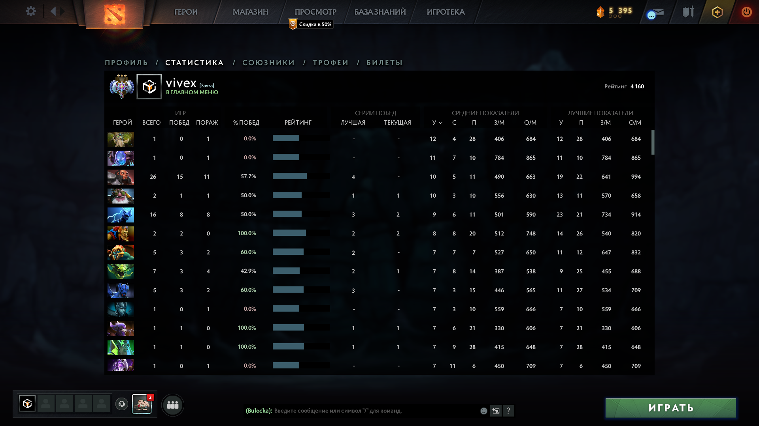This screenshot has height=426, width=759.
Task: Click the rating bar of first hero row
Action: (301, 138)
